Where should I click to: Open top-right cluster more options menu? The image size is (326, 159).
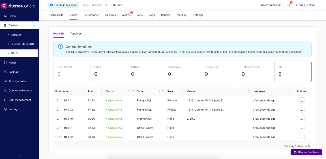click(x=312, y=15)
